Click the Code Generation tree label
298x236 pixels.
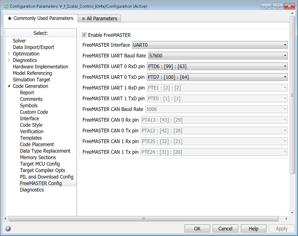click(30, 86)
